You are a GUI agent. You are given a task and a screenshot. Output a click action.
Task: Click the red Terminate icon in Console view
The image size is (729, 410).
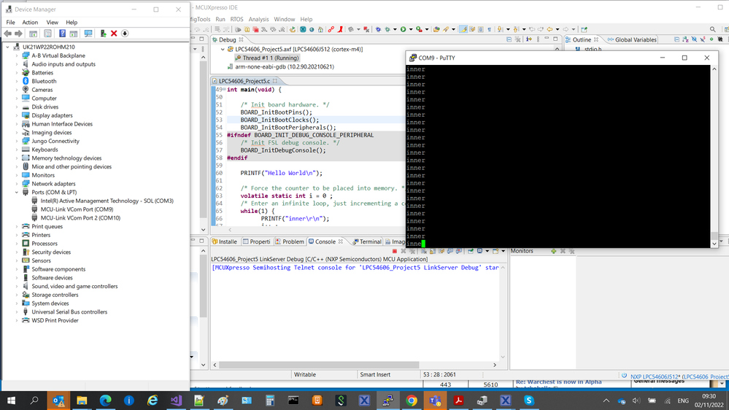tap(394, 251)
